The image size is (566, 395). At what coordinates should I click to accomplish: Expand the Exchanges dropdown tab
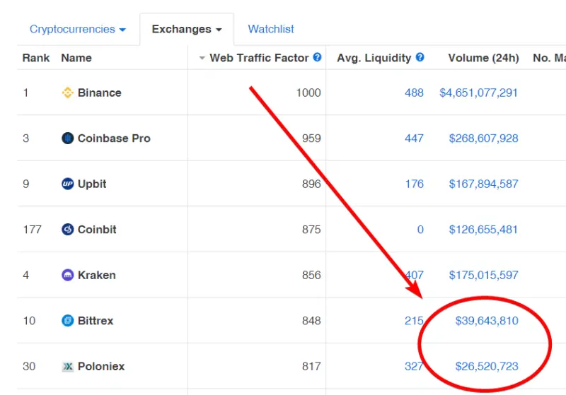[x=187, y=29]
